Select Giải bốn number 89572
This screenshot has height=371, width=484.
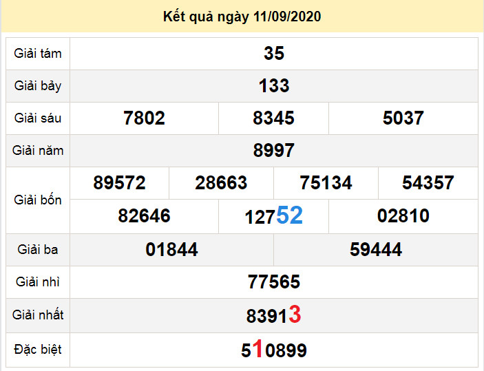(x=120, y=182)
